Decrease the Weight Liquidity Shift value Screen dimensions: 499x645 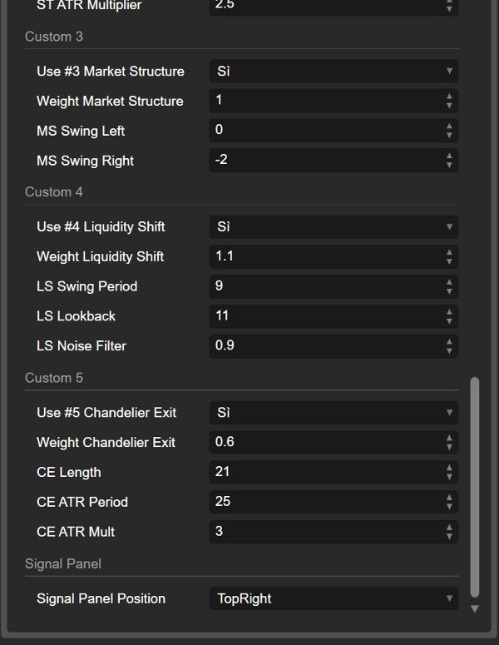pos(449,261)
